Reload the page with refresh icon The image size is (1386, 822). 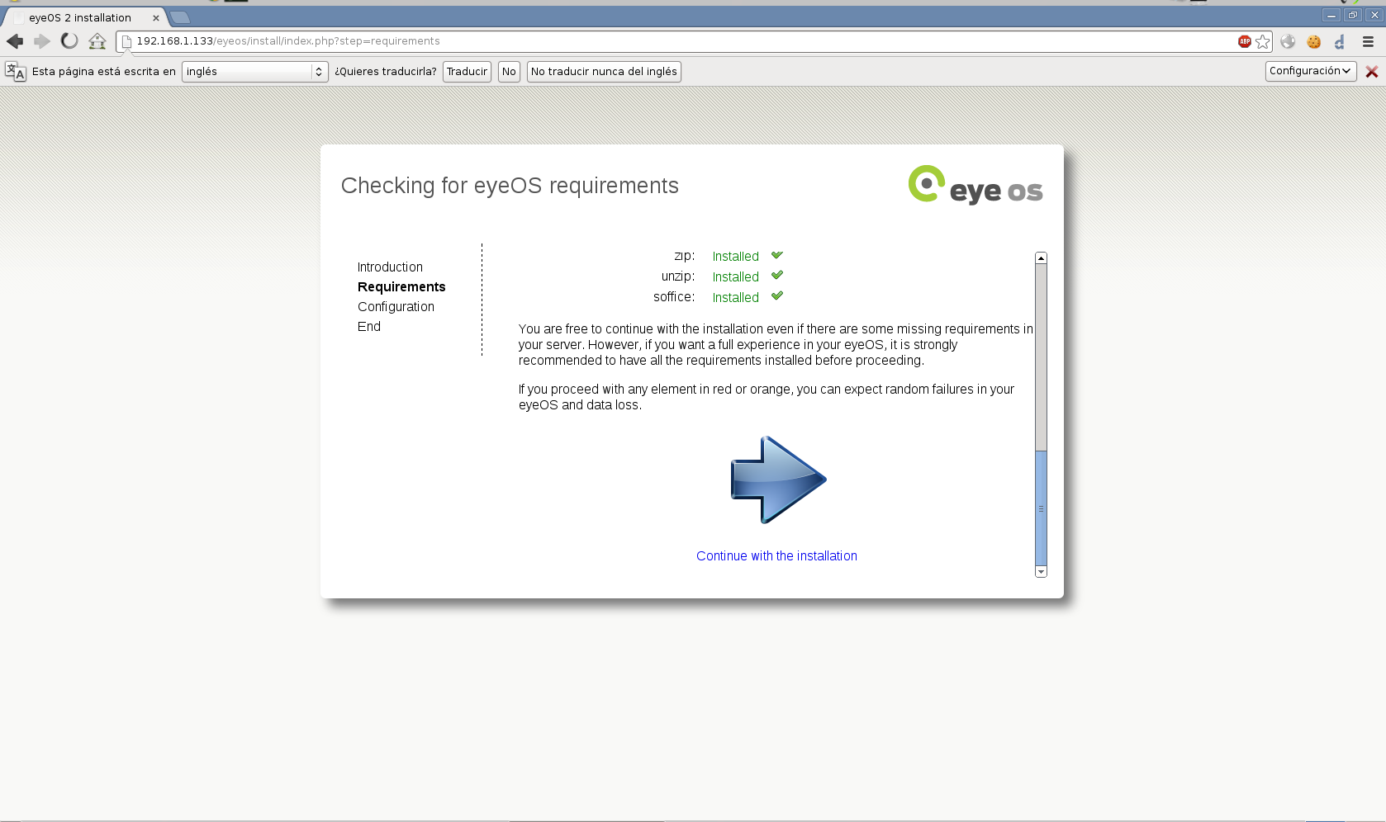[69, 41]
